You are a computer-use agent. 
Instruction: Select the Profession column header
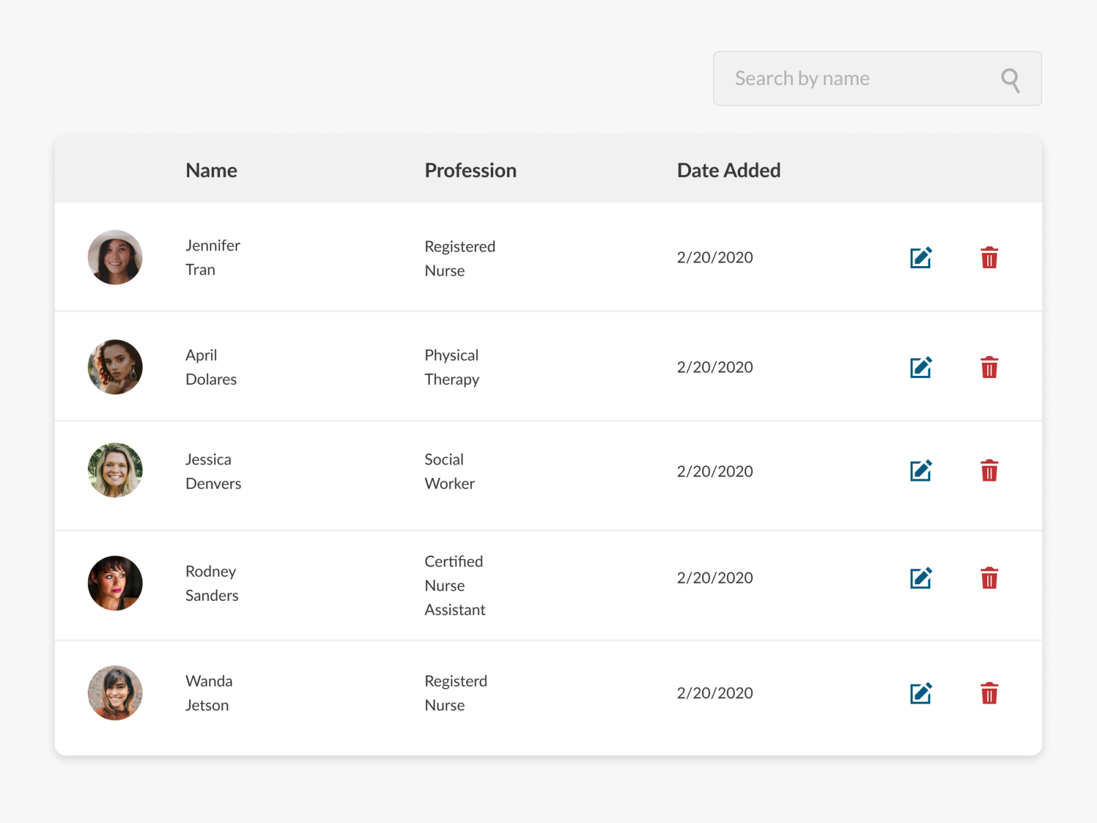pyautogui.click(x=470, y=170)
